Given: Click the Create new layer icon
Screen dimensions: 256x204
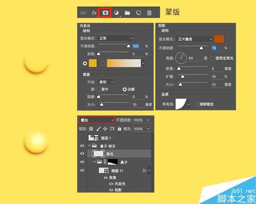Looking at the screenshot, I should pos(138,13).
